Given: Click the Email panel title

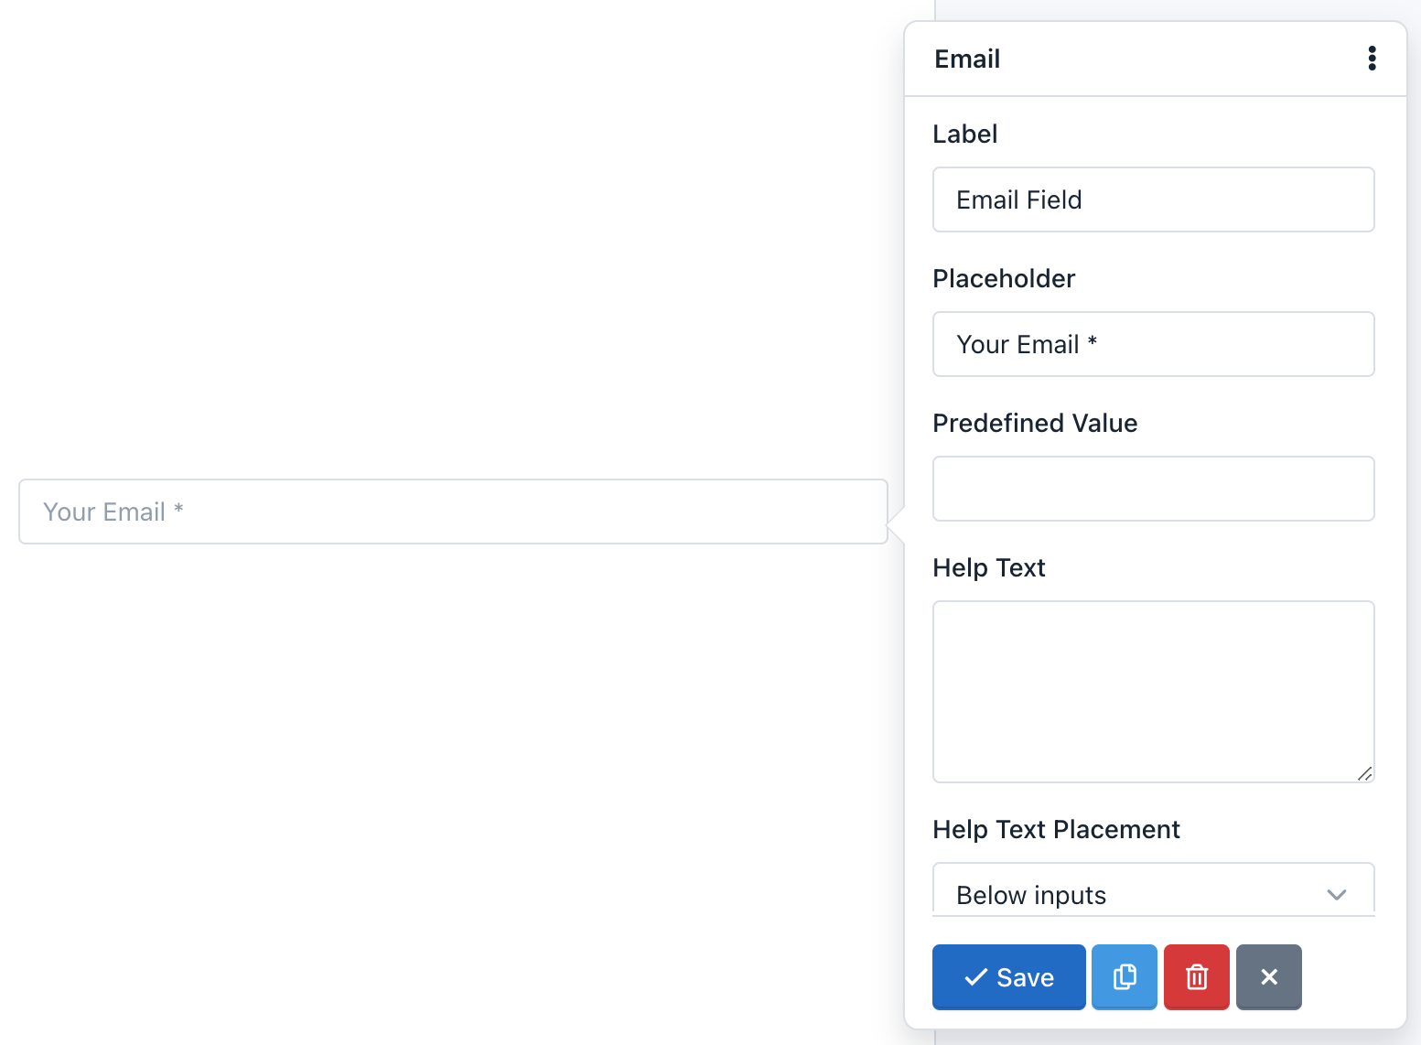Looking at the screenshot, I should 967,58.
